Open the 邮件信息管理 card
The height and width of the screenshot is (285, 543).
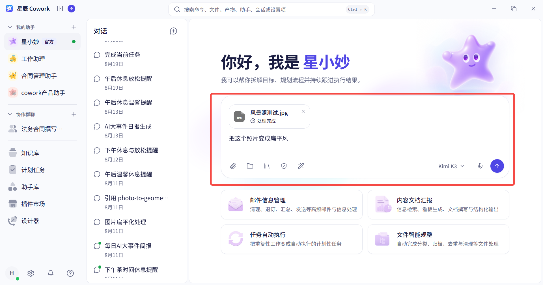click(292, 205)
